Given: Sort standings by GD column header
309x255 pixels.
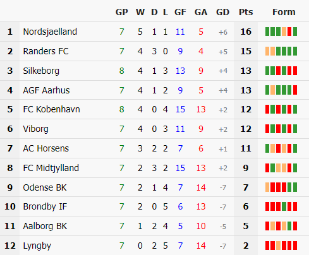Looking at the screenshot, I should coord(222,12).
